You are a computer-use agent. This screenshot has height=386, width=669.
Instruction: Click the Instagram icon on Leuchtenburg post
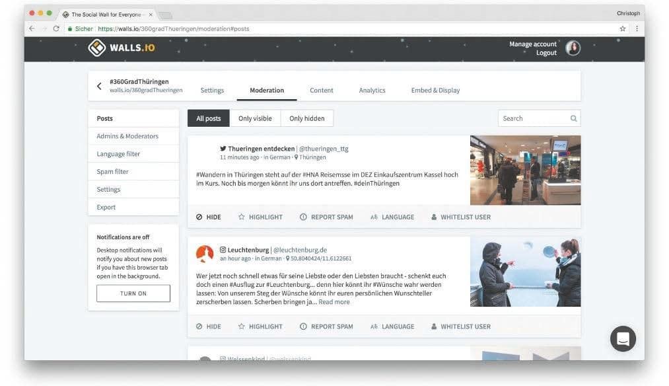[223, 250]
